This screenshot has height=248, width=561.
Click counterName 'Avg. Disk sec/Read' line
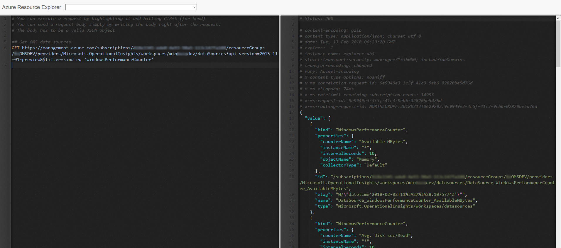coord(366,235)
